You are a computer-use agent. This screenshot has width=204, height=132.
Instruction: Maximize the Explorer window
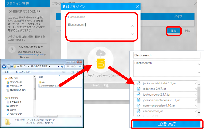coord(74,62)
